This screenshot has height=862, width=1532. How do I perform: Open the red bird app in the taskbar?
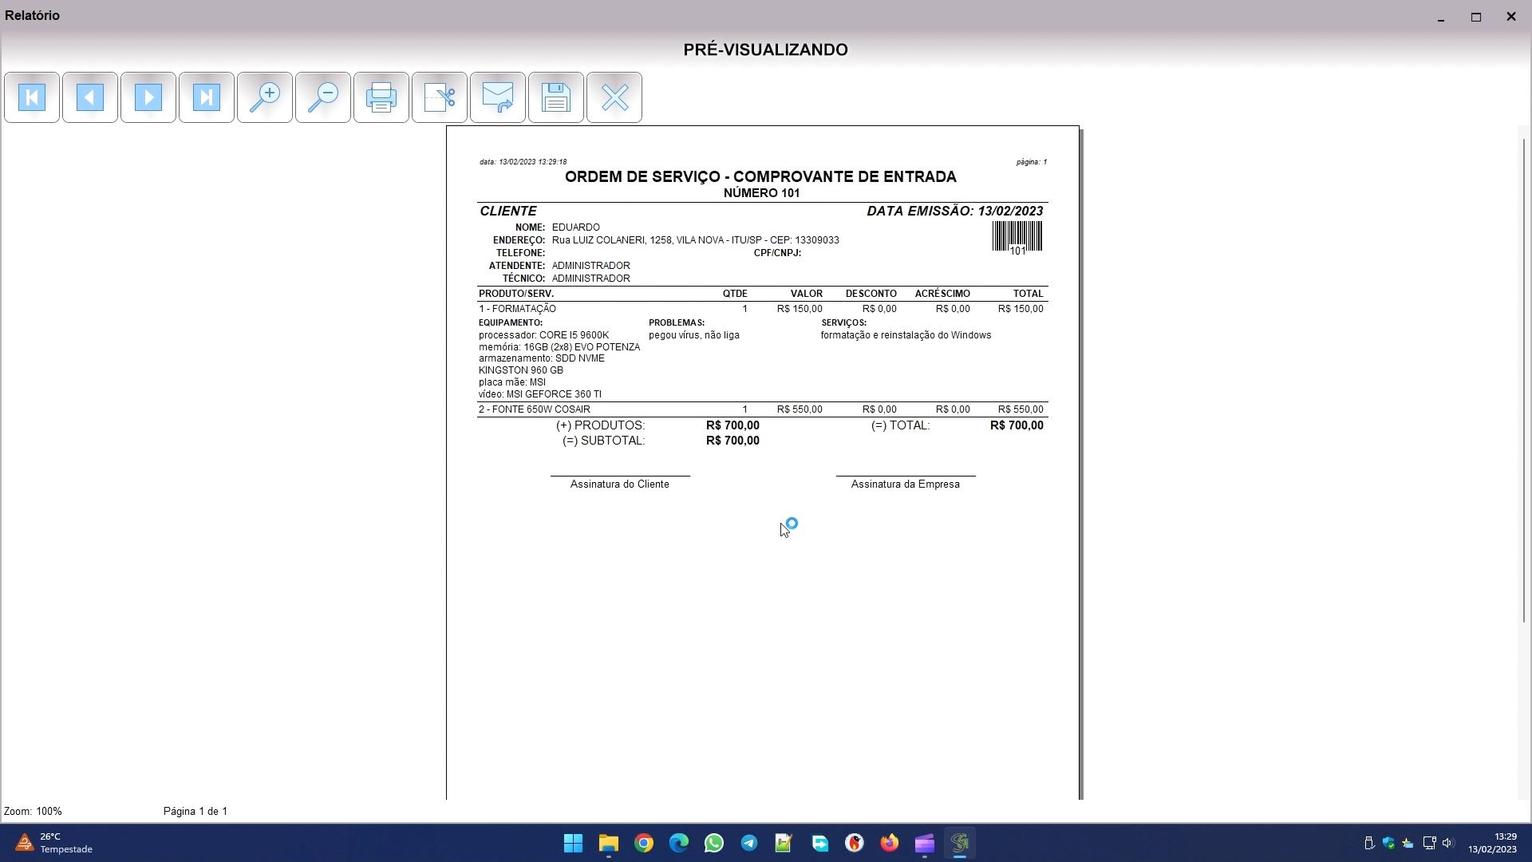(x=855, y=843)
